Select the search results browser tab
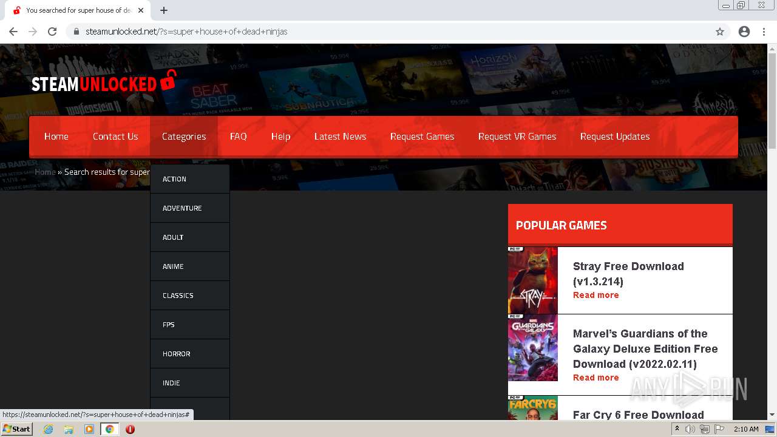This screenshot has height=437, width=777. (x=79, y=10)
